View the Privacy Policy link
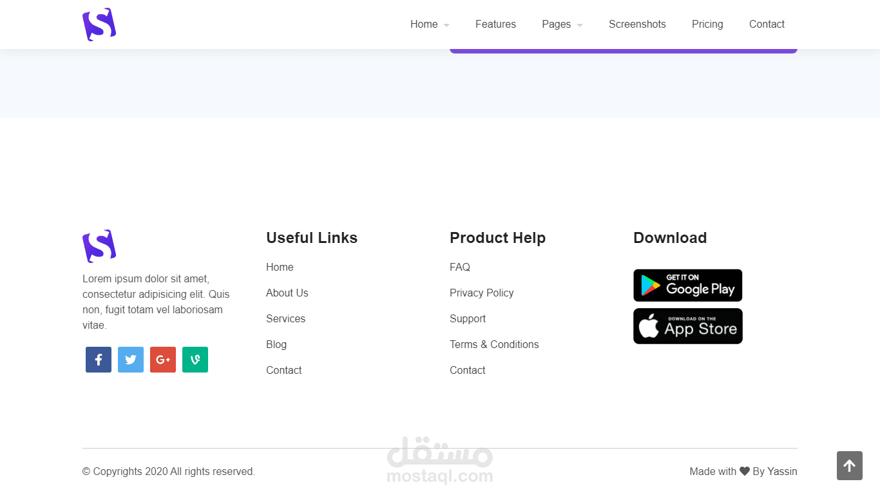Screen dimensions: 880x495 482,293
